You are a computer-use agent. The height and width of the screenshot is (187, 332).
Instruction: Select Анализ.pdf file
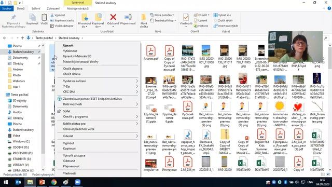(151, 52)
